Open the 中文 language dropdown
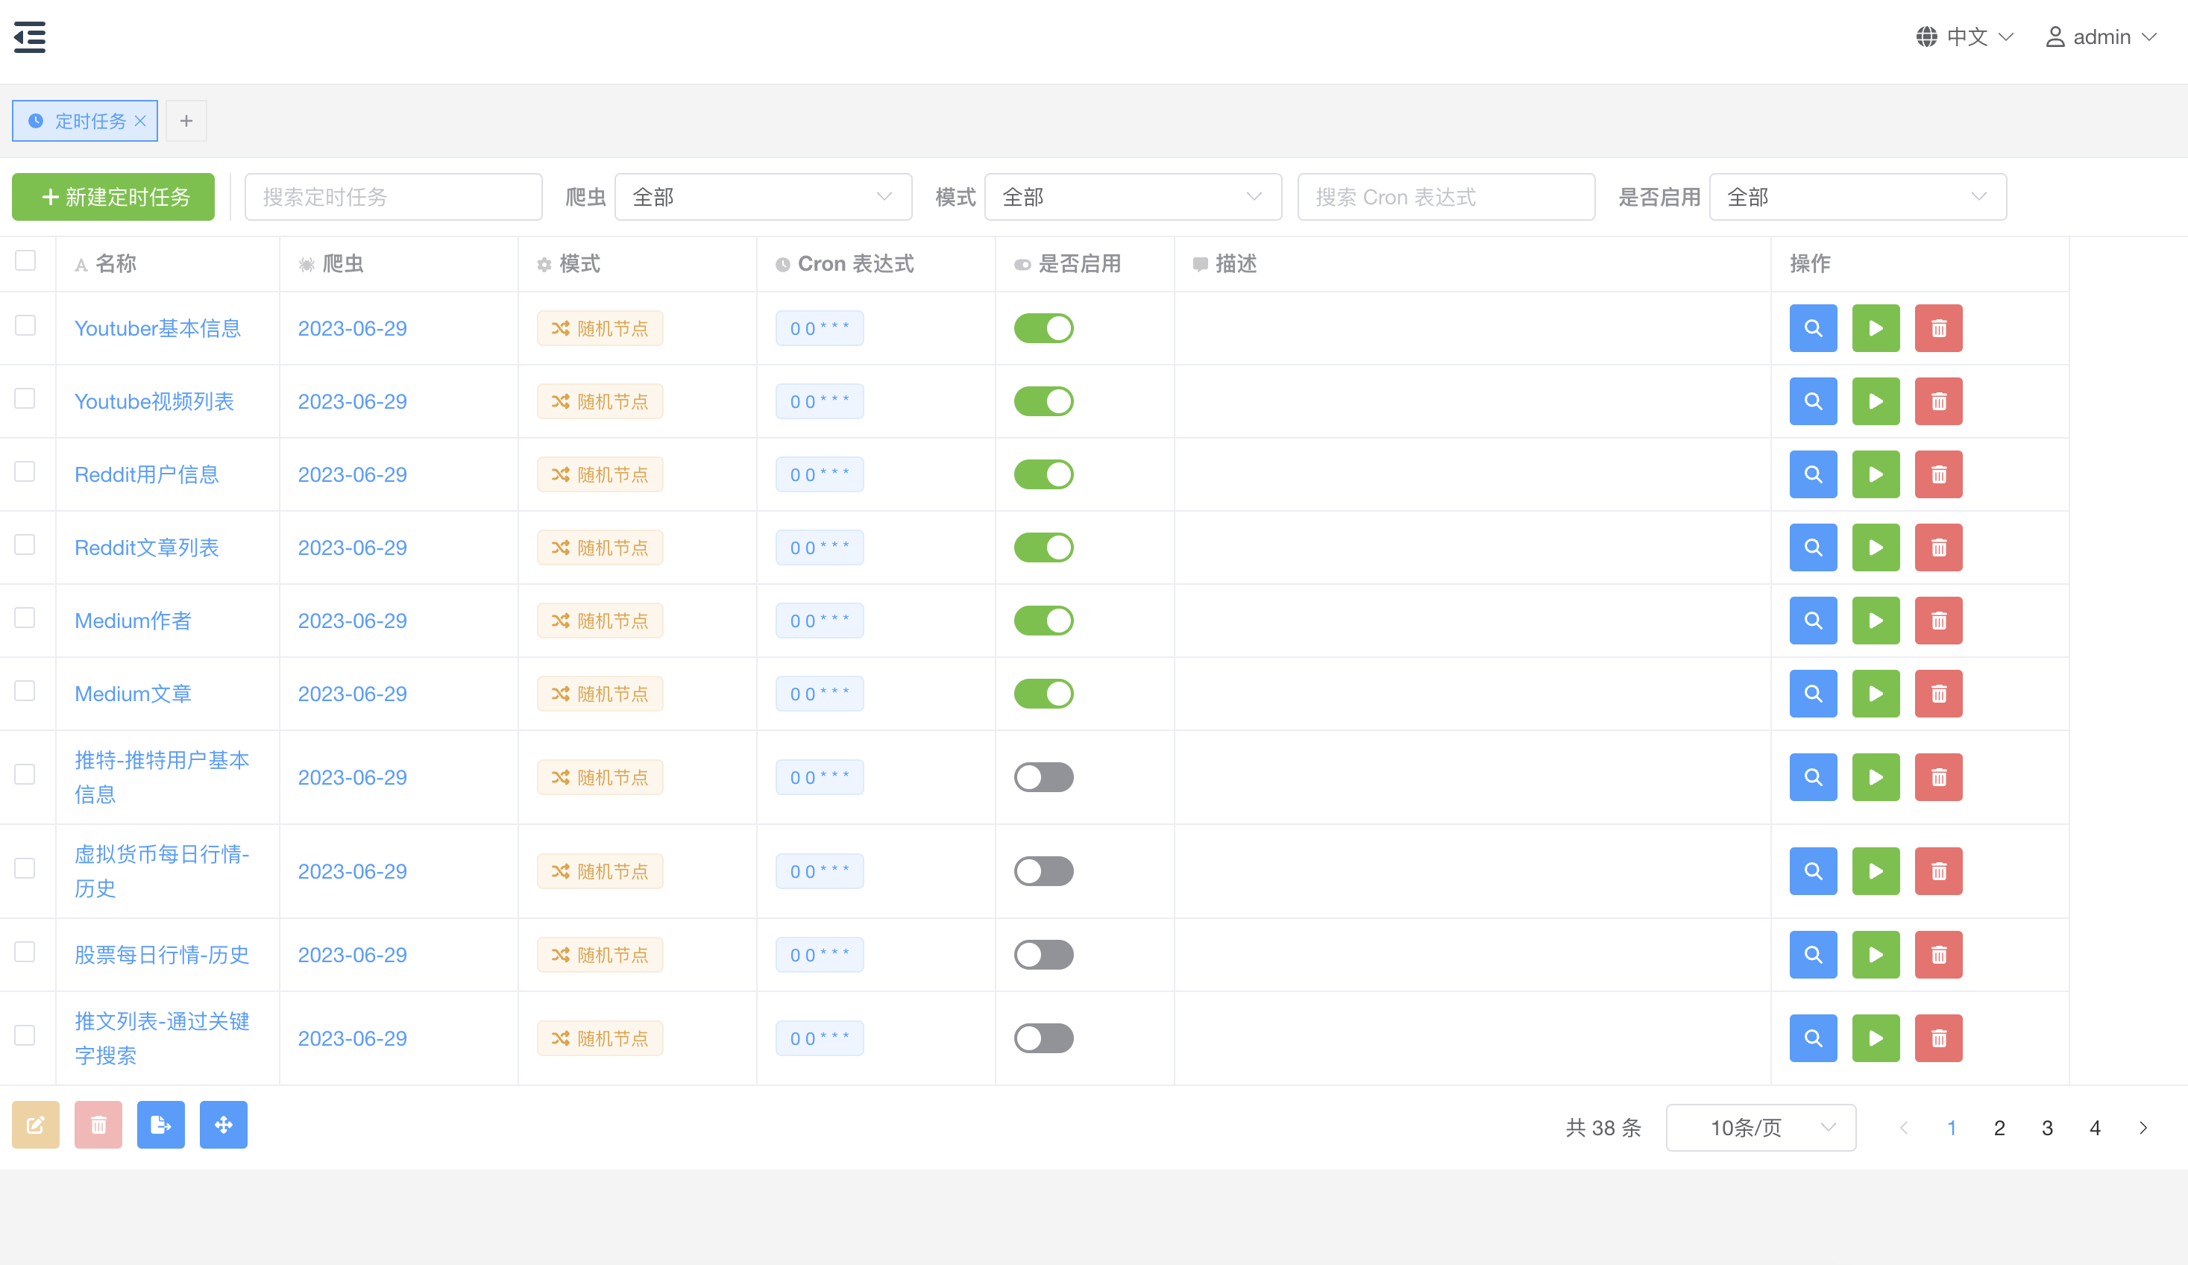The image size is (2188, 1265). click(1965, 37)
